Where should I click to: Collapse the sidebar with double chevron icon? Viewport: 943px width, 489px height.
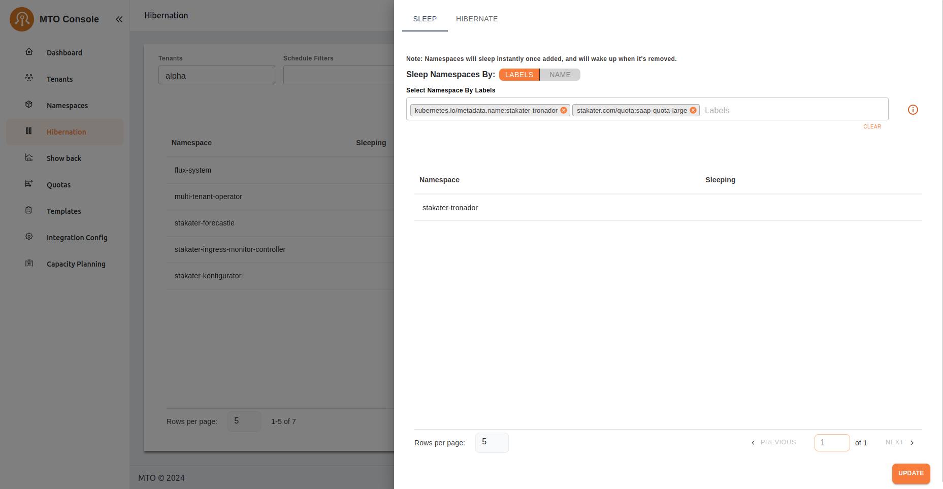(119, 19)
